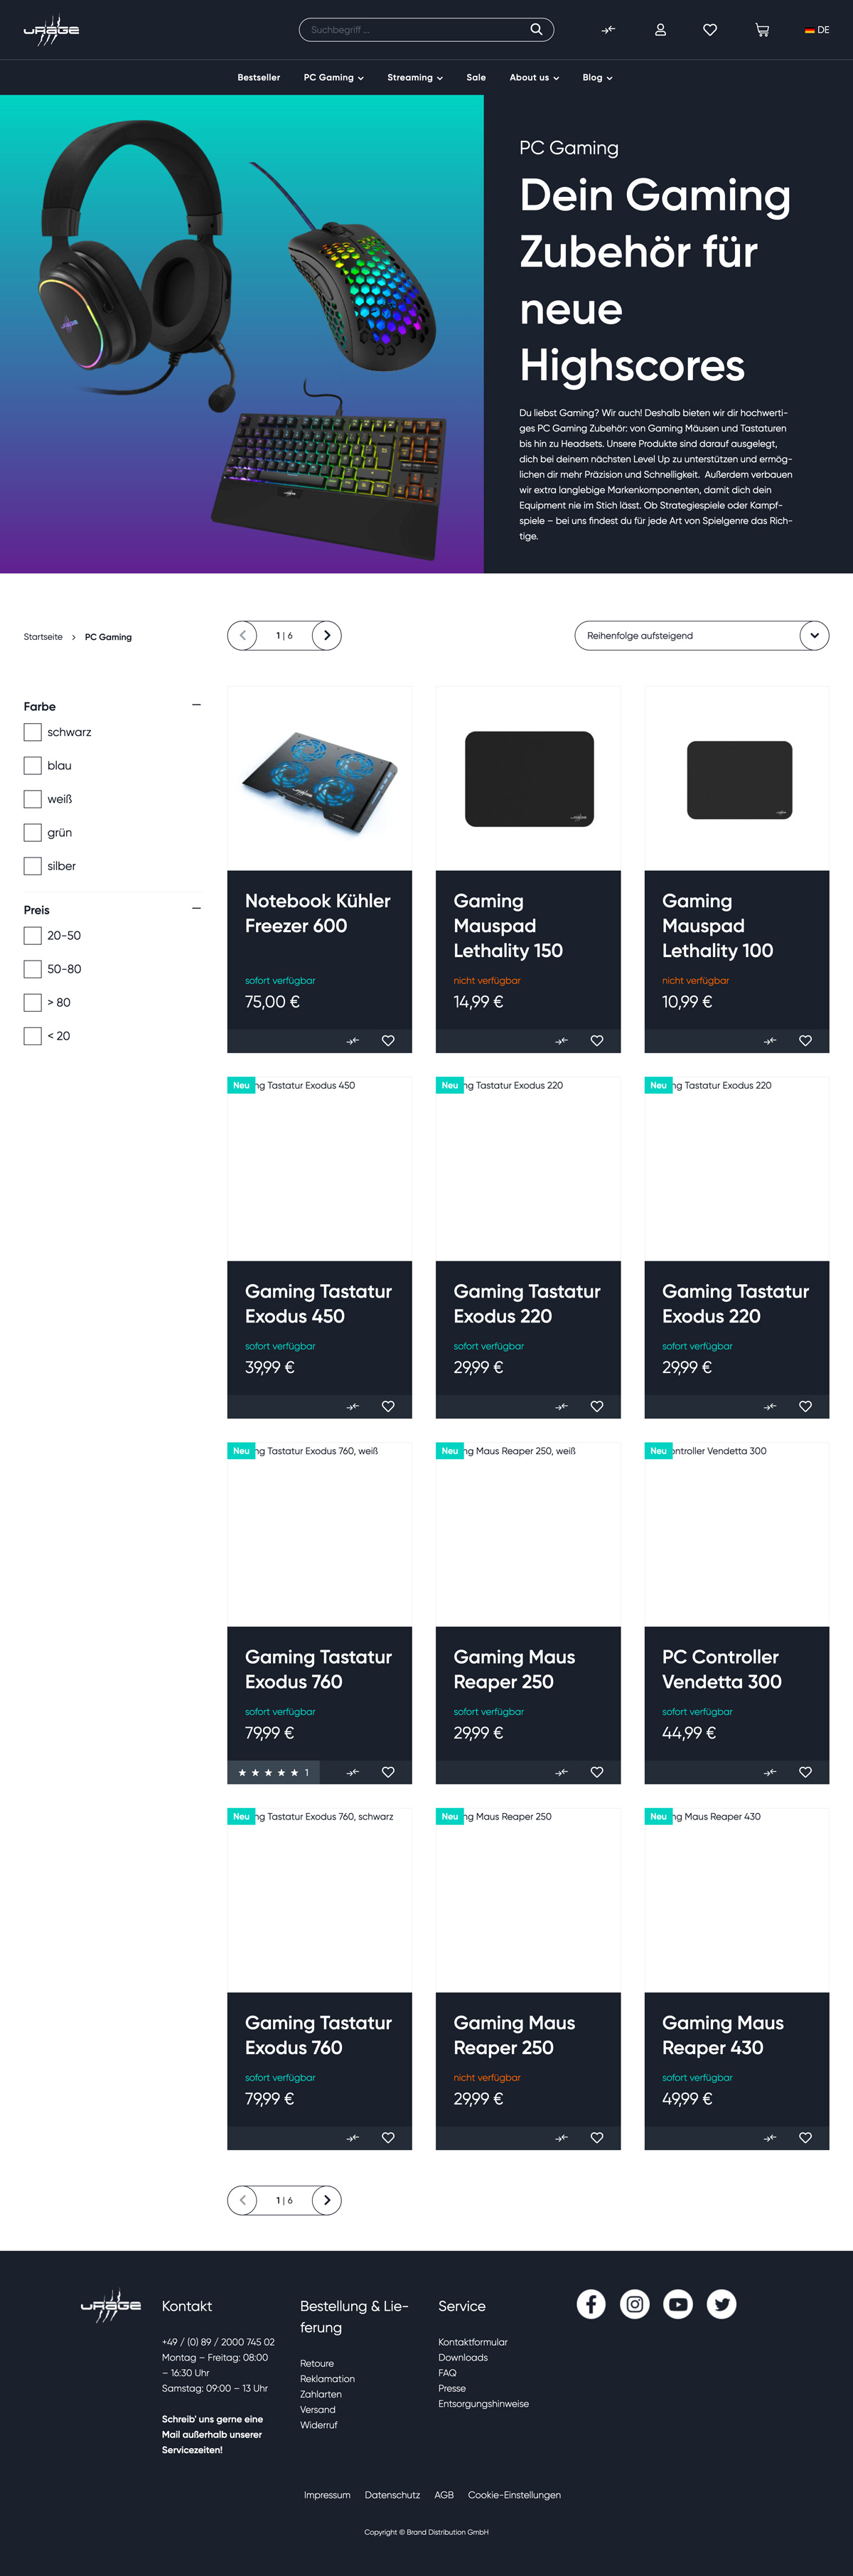This screenshot has height=2576, width=853.
Task: Collapse the Farbe filter section
Action: (196, 705)
